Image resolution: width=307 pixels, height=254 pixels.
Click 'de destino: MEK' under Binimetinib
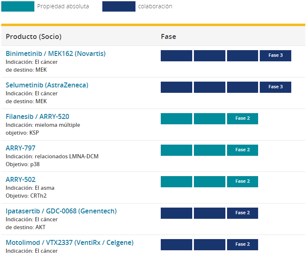[x=26, y=70]
